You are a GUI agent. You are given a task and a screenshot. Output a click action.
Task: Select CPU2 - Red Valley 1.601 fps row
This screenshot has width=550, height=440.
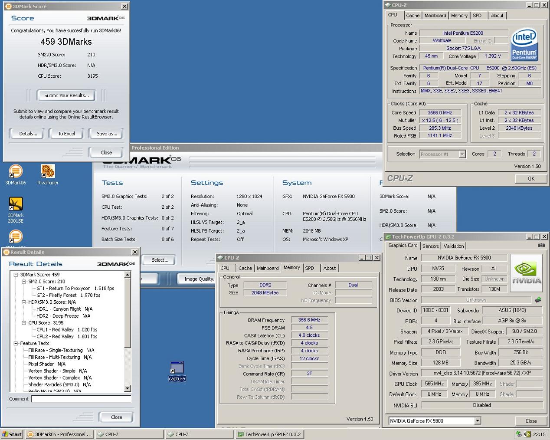(x=67, y=336)
